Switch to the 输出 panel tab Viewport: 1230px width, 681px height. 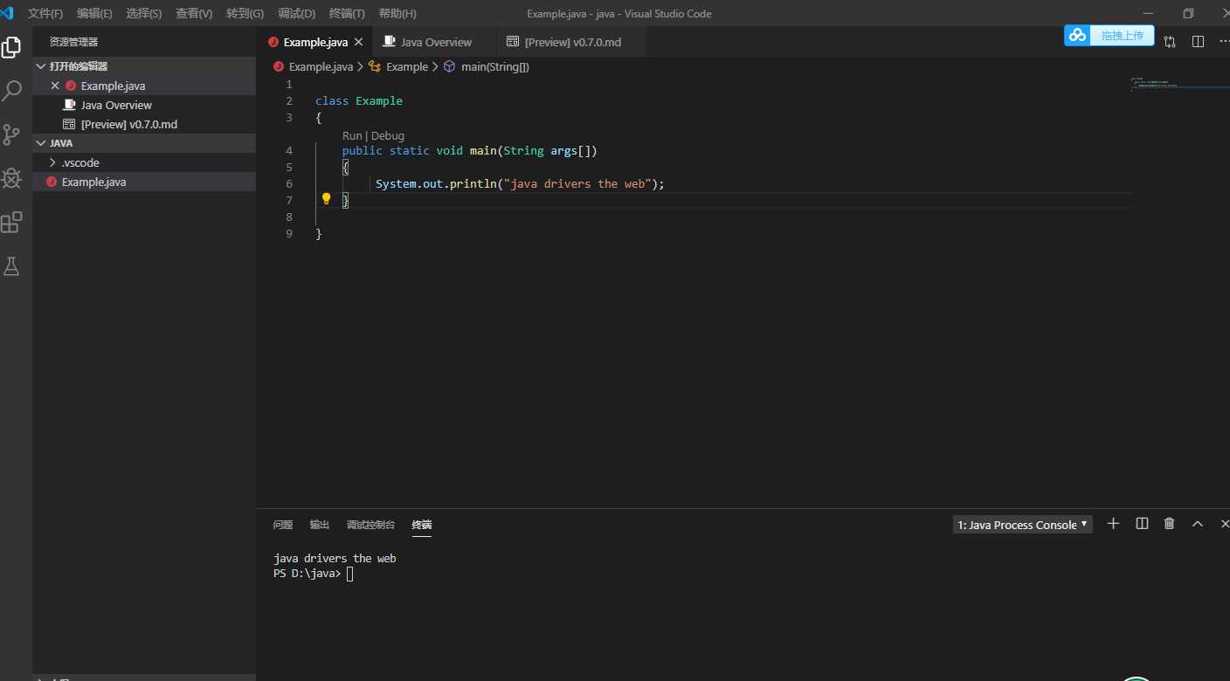320,525
